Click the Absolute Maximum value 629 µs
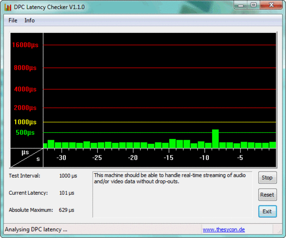The image size is (286, 238). (66, 210)
